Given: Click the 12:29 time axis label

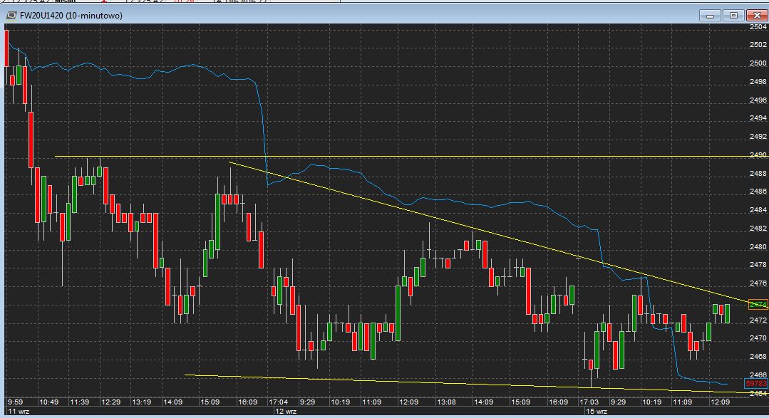Looking at the screenshot, I should (111, 402).
